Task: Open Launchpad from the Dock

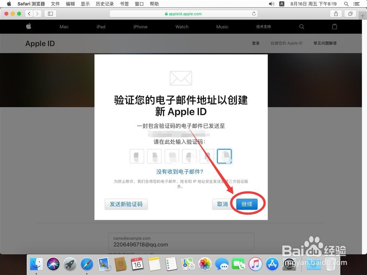Action: pos(70,264)
